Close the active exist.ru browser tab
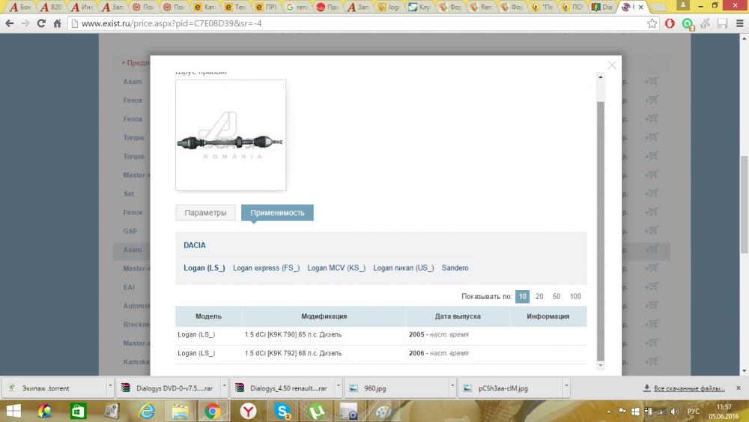749x422 pixels. [x=640, y=7]
